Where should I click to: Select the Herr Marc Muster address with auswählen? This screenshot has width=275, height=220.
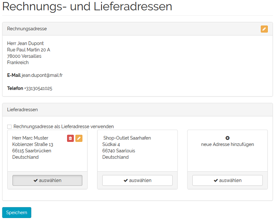click(x=47, y=180)
